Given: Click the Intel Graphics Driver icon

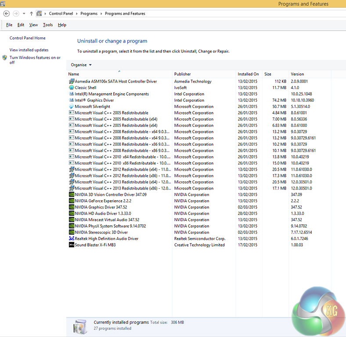Looking at the screenshot, I should pos(72,100).
